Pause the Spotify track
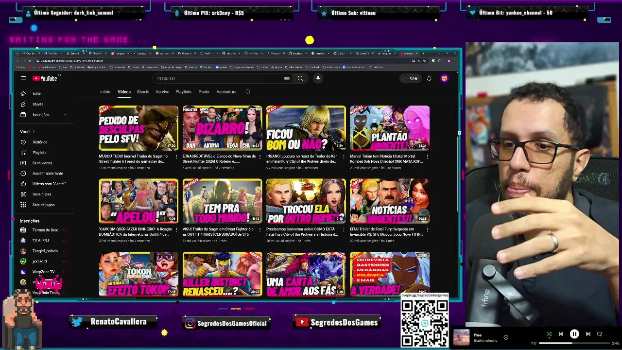622x350 pixels. (574, 334)
